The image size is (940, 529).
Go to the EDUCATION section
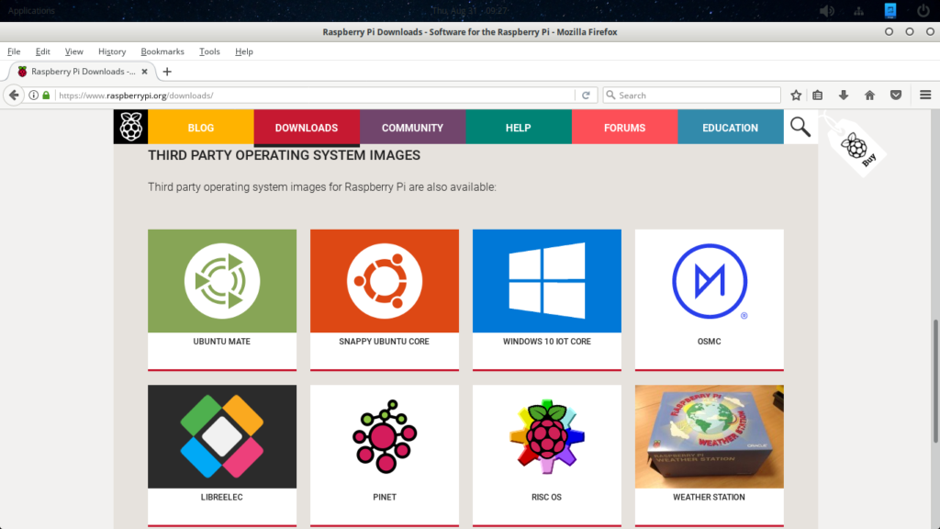(730, 127)
